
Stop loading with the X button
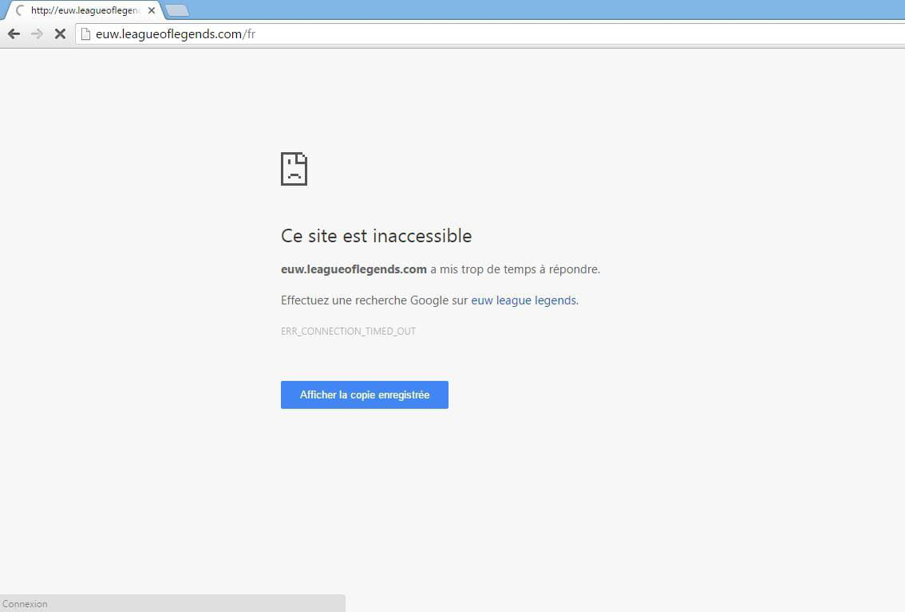[60, 34]
